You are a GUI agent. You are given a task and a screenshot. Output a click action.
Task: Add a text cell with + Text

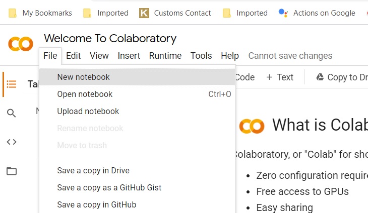coord(280,77)
